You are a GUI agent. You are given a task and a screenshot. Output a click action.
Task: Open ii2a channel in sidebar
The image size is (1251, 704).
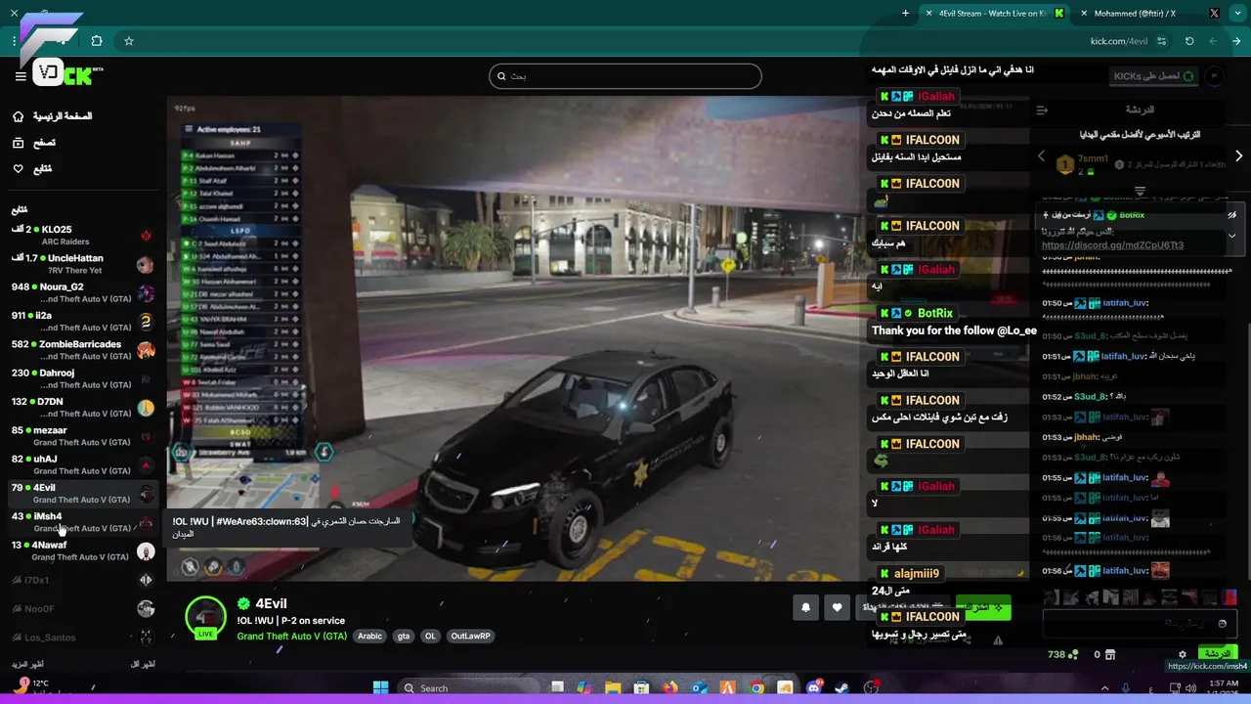click(x=83, y=321)
